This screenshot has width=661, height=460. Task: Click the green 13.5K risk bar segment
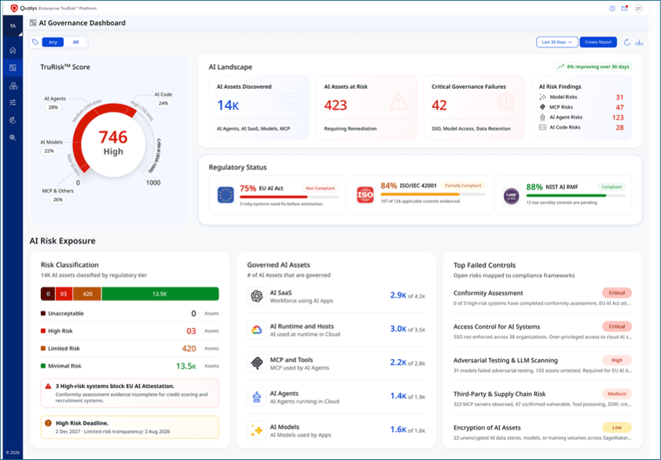pos(160,294)
